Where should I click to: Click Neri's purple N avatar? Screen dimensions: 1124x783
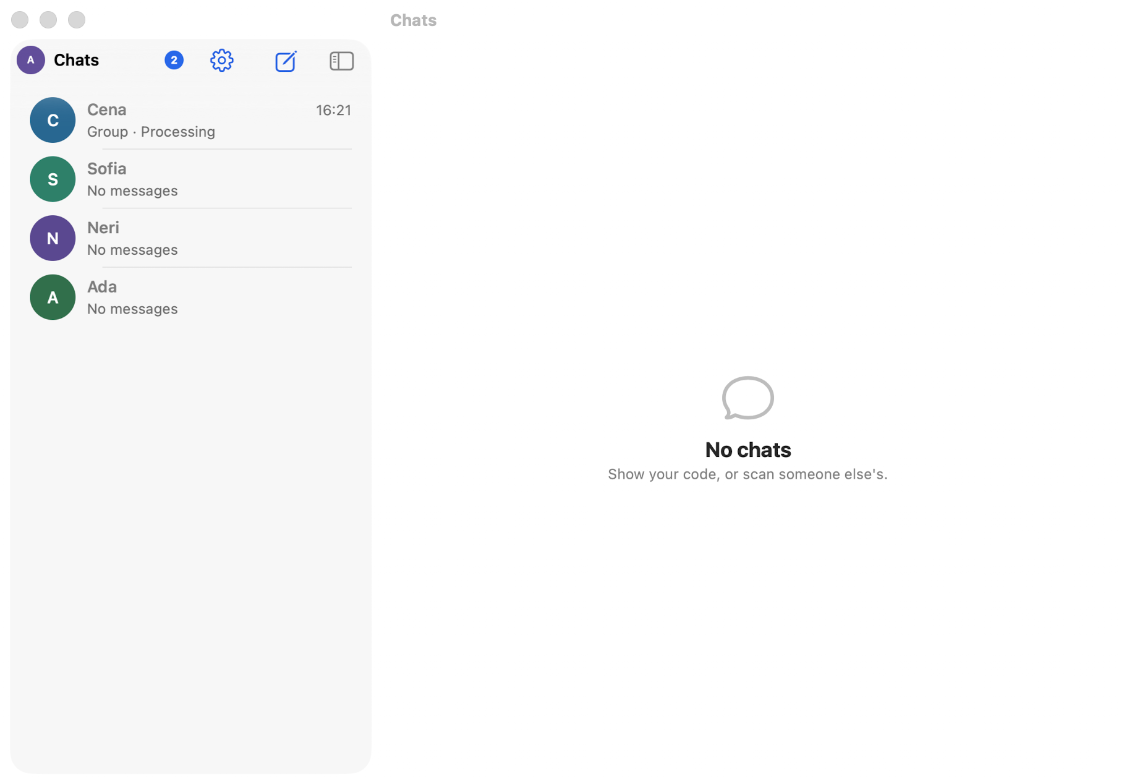tap(53, 238)
